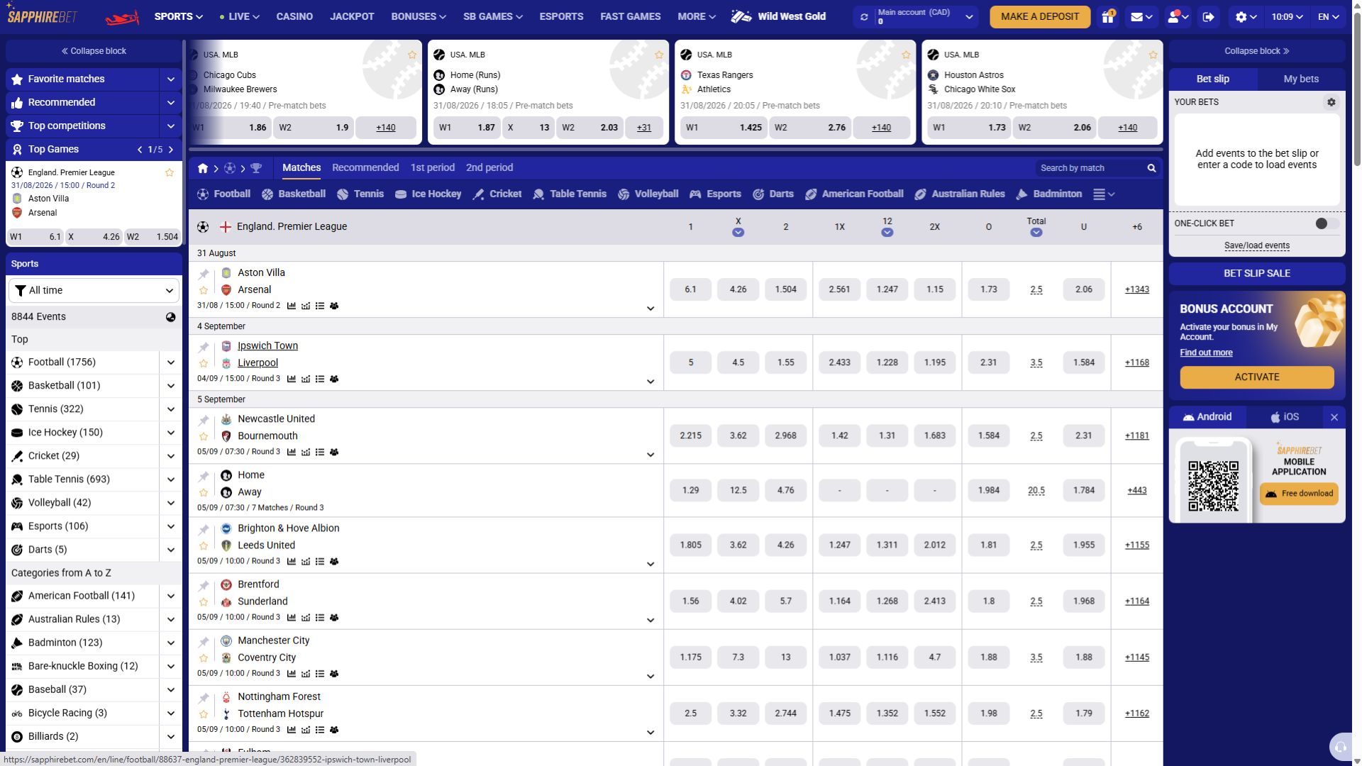The height and width of the screenshot is (766, 1362).
Task: Switch to the My bets tab
Action: coord(1301,79)
